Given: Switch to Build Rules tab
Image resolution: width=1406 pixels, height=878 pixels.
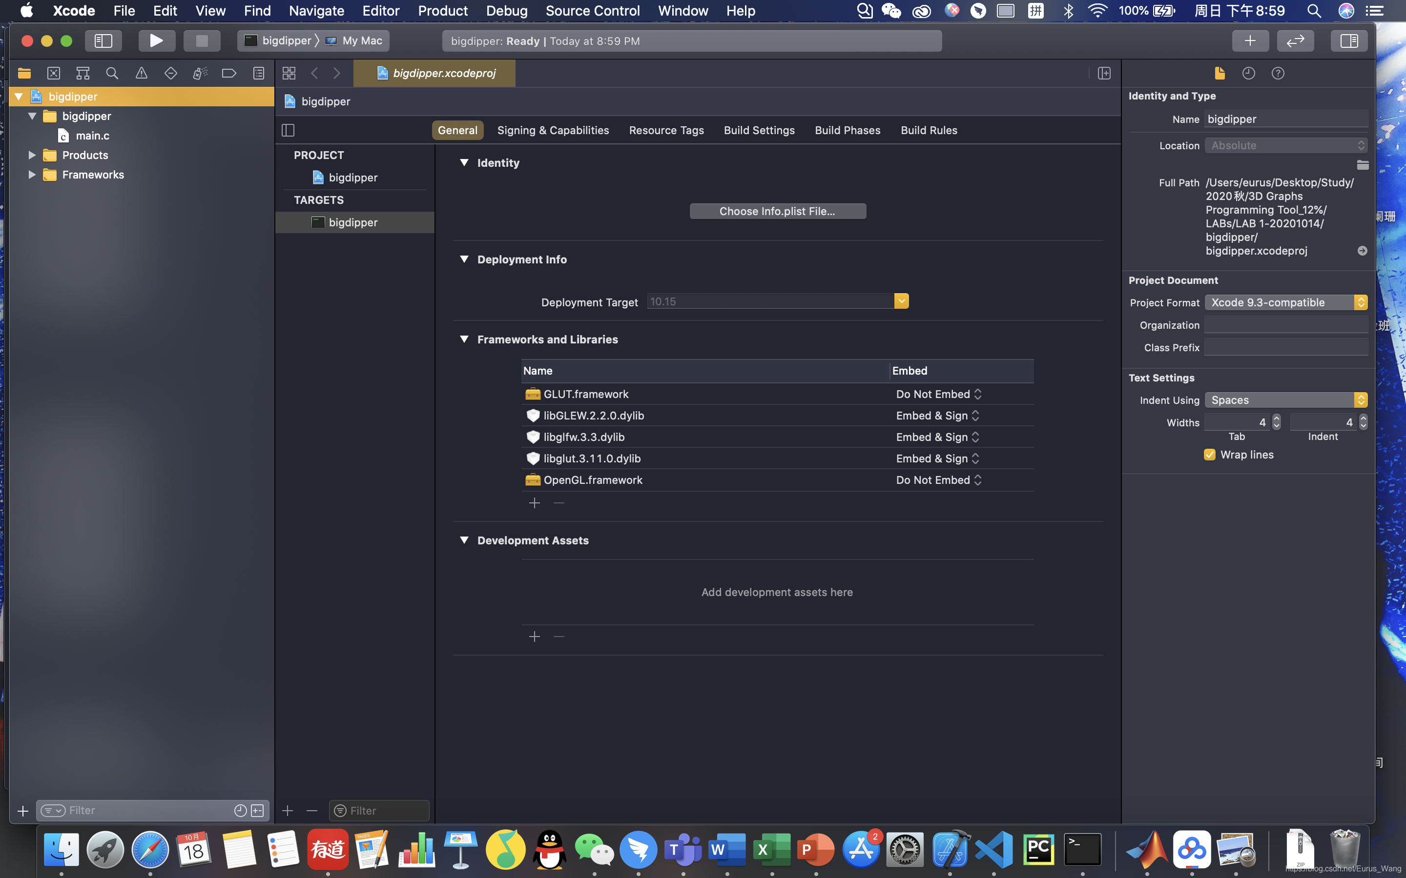Looking at the screenshot, I should (929, 131).
